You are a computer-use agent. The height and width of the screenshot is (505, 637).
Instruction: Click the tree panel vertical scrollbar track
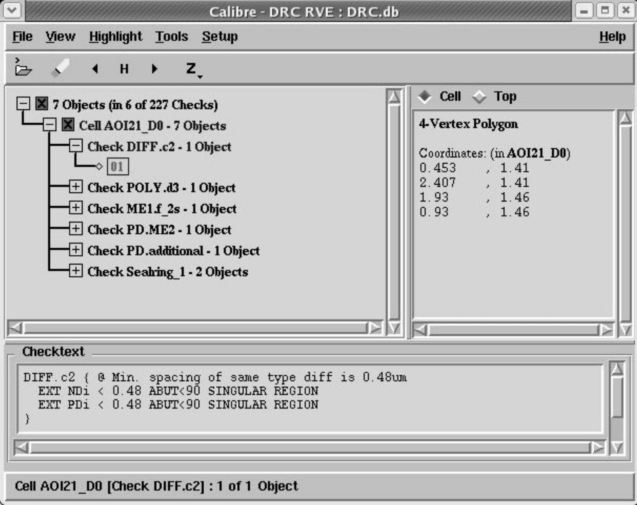(394, 212)
